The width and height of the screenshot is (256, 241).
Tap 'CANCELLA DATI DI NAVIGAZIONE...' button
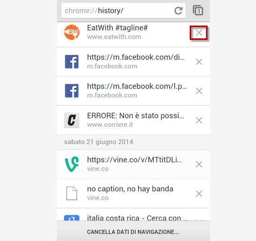click(133, 232)
